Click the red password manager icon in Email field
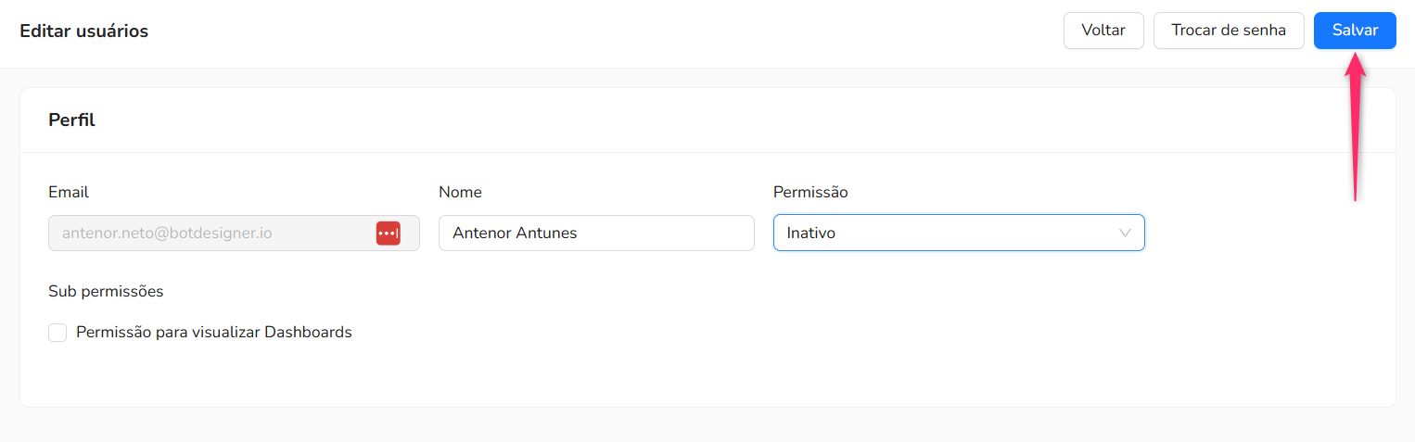 388,234
